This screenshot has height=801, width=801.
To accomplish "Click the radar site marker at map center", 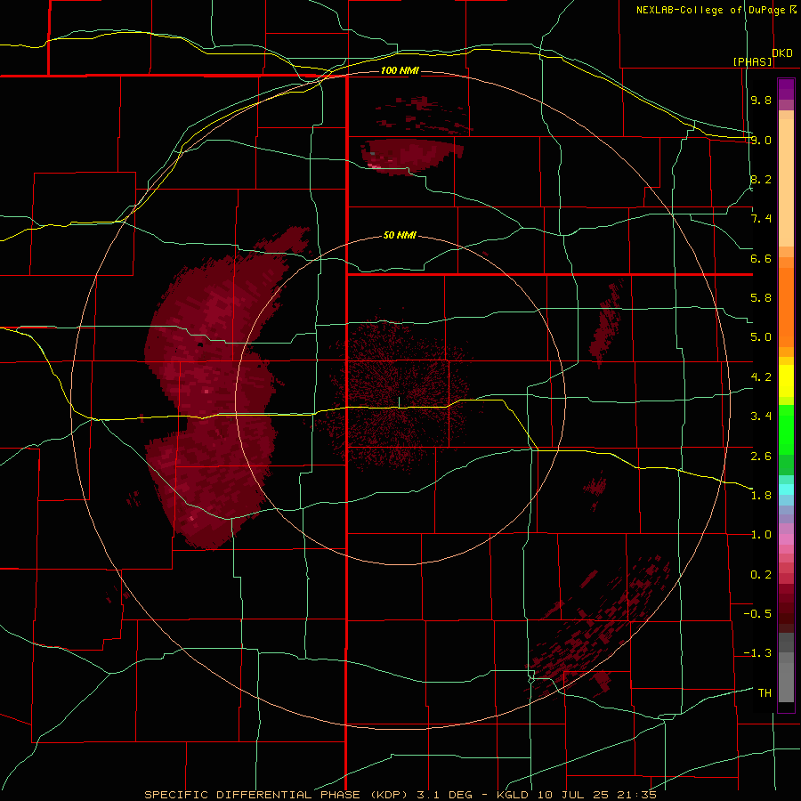I will 399,402.
